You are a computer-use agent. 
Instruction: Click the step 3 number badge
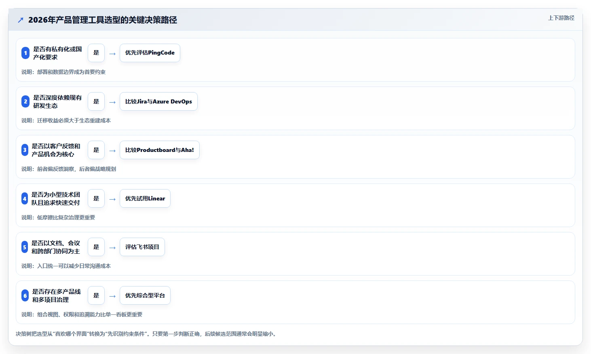coord(25,150)
